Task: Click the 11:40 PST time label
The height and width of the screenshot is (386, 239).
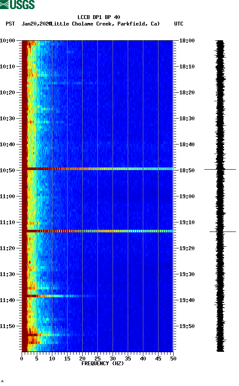Action: [x=7, y=300]
